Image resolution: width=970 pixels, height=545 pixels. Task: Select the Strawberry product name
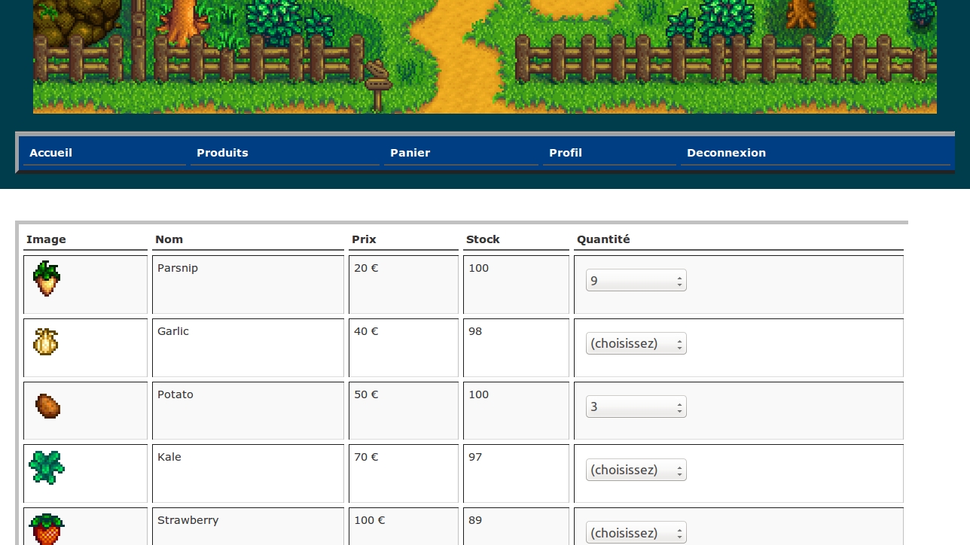point(188,520)
